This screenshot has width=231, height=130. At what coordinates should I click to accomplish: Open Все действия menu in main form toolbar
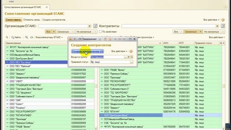pos(211,20)
